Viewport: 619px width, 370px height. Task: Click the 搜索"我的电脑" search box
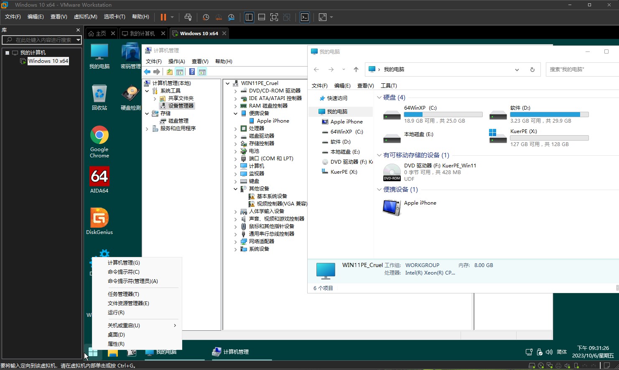(582, 69)
